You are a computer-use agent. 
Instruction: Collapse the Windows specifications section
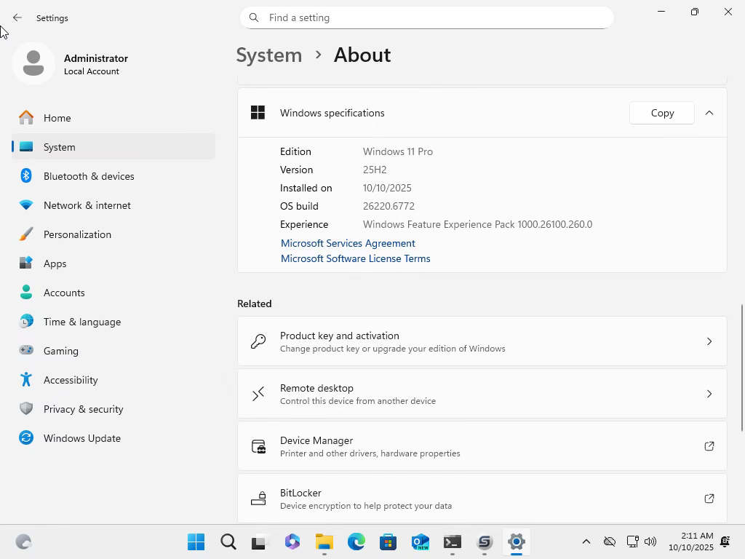[x=709, y=113]
